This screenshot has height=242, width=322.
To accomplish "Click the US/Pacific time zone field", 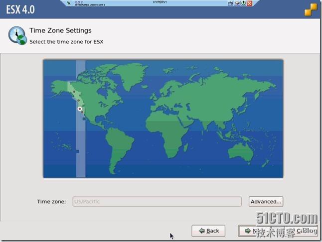I will 157,201.
